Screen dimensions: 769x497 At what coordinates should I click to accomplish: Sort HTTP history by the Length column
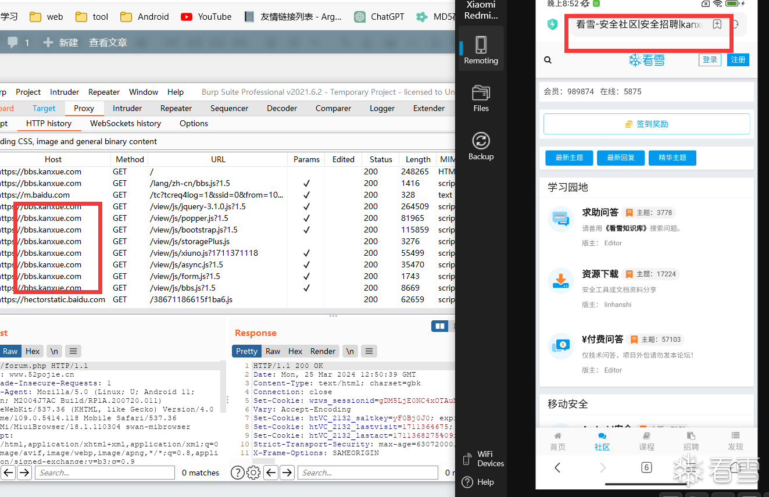click(418, 159)
